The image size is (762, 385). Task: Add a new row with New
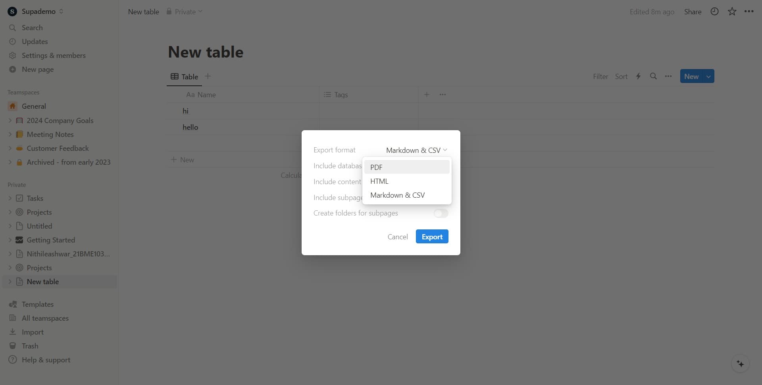pyautogui.click(x=183, y=159)
